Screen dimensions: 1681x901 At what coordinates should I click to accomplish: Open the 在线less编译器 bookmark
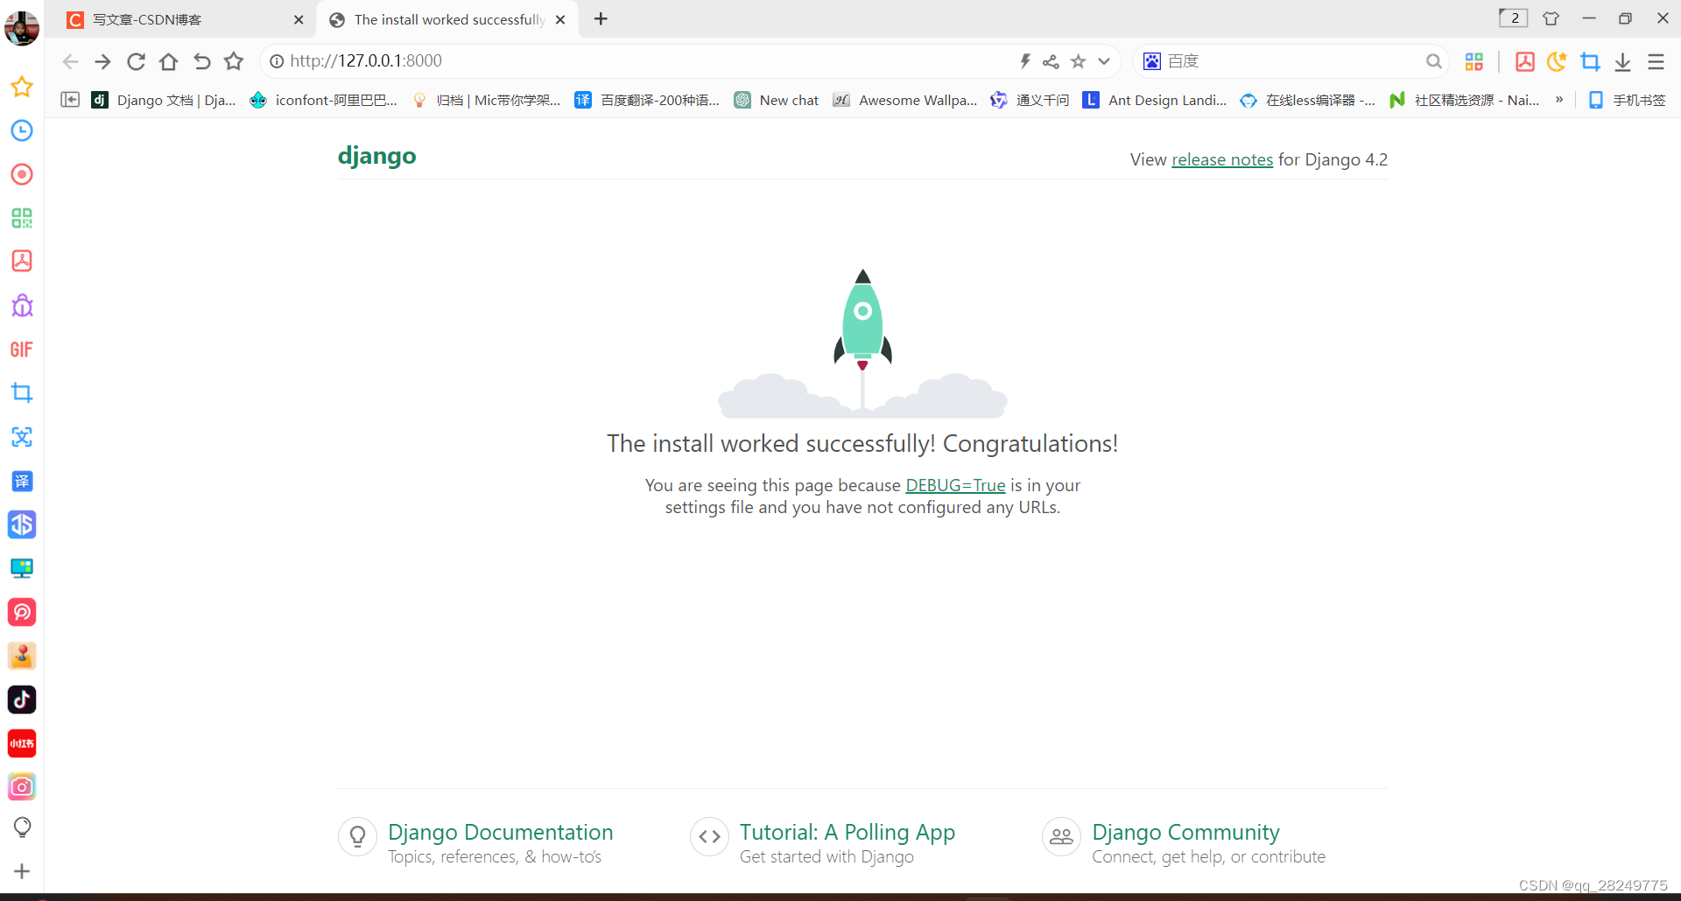(x=1308, y=100)
